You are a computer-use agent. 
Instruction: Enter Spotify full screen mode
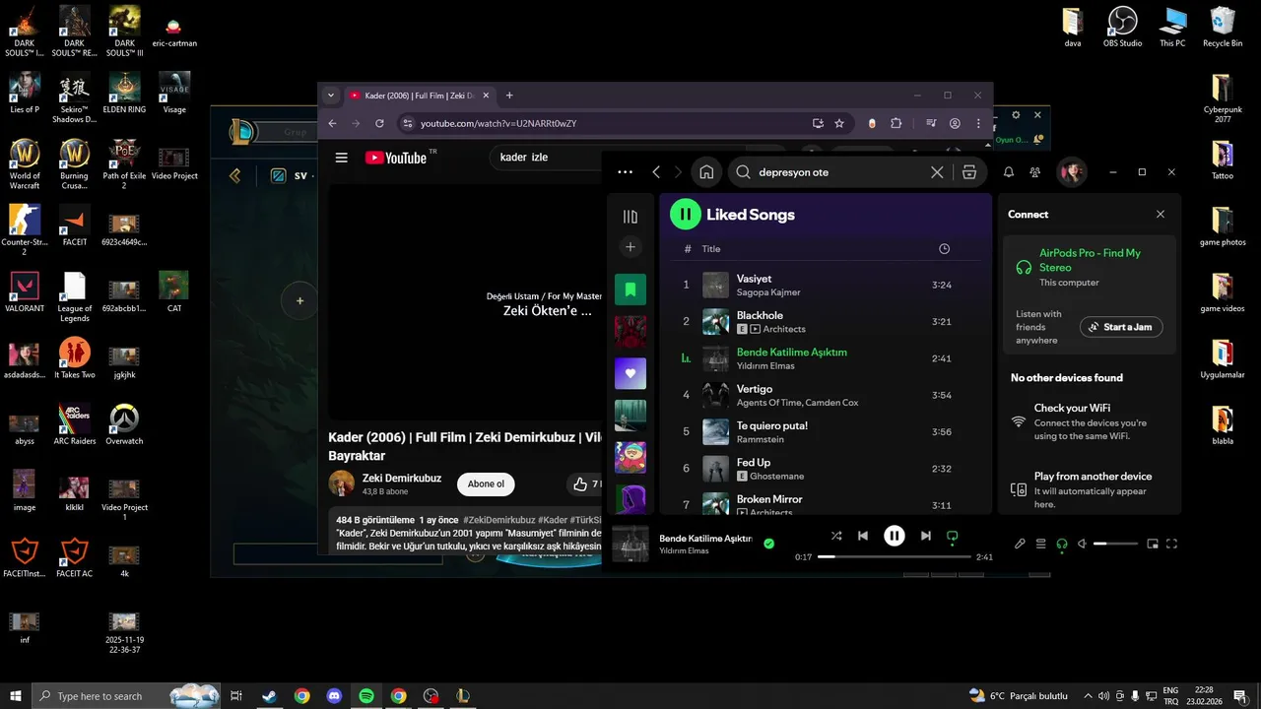(1172, 544)
